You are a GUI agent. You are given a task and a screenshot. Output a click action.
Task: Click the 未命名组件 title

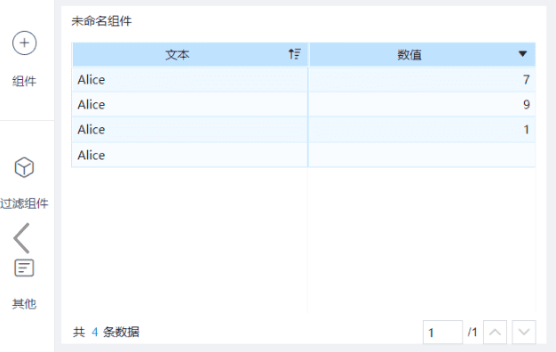[x=101, y=21]
